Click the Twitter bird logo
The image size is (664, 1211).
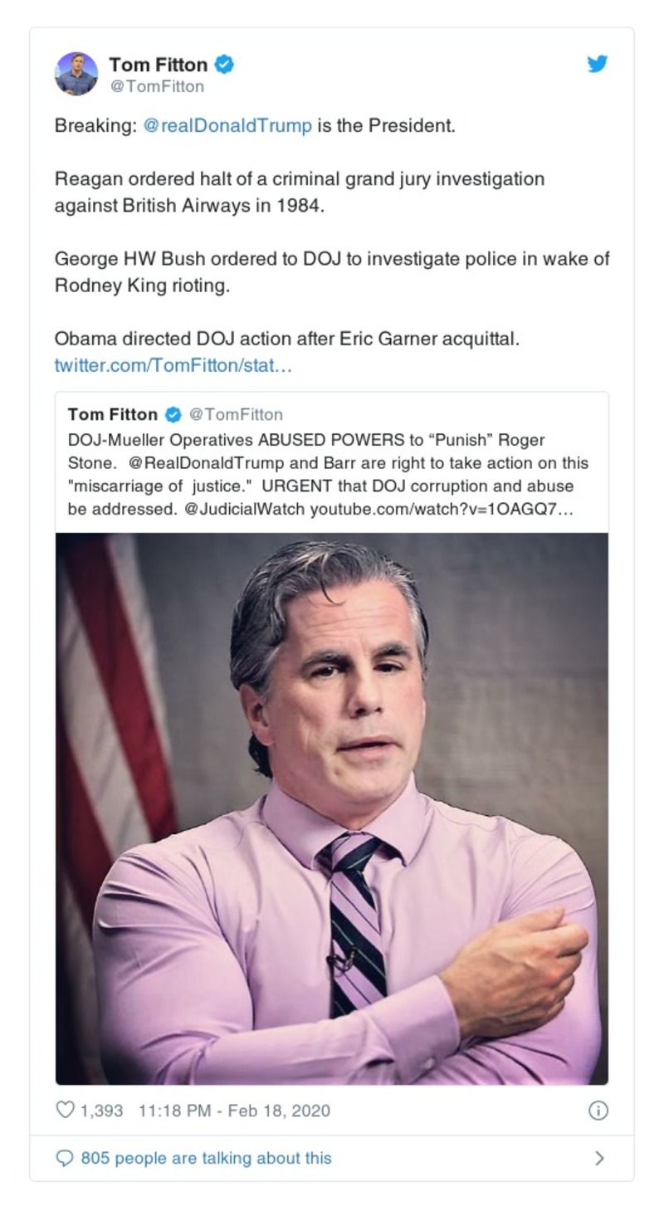(x=597, y=65)
